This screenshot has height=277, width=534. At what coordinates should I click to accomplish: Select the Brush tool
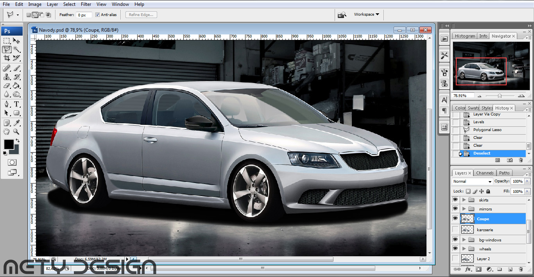click(16, 68)
